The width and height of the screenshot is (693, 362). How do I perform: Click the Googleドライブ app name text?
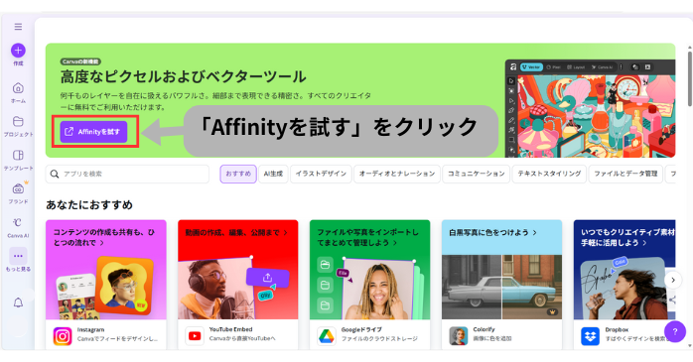click(x=361, y=330)
